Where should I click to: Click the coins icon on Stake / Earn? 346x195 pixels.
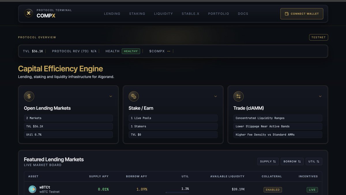tap(133, 96)
